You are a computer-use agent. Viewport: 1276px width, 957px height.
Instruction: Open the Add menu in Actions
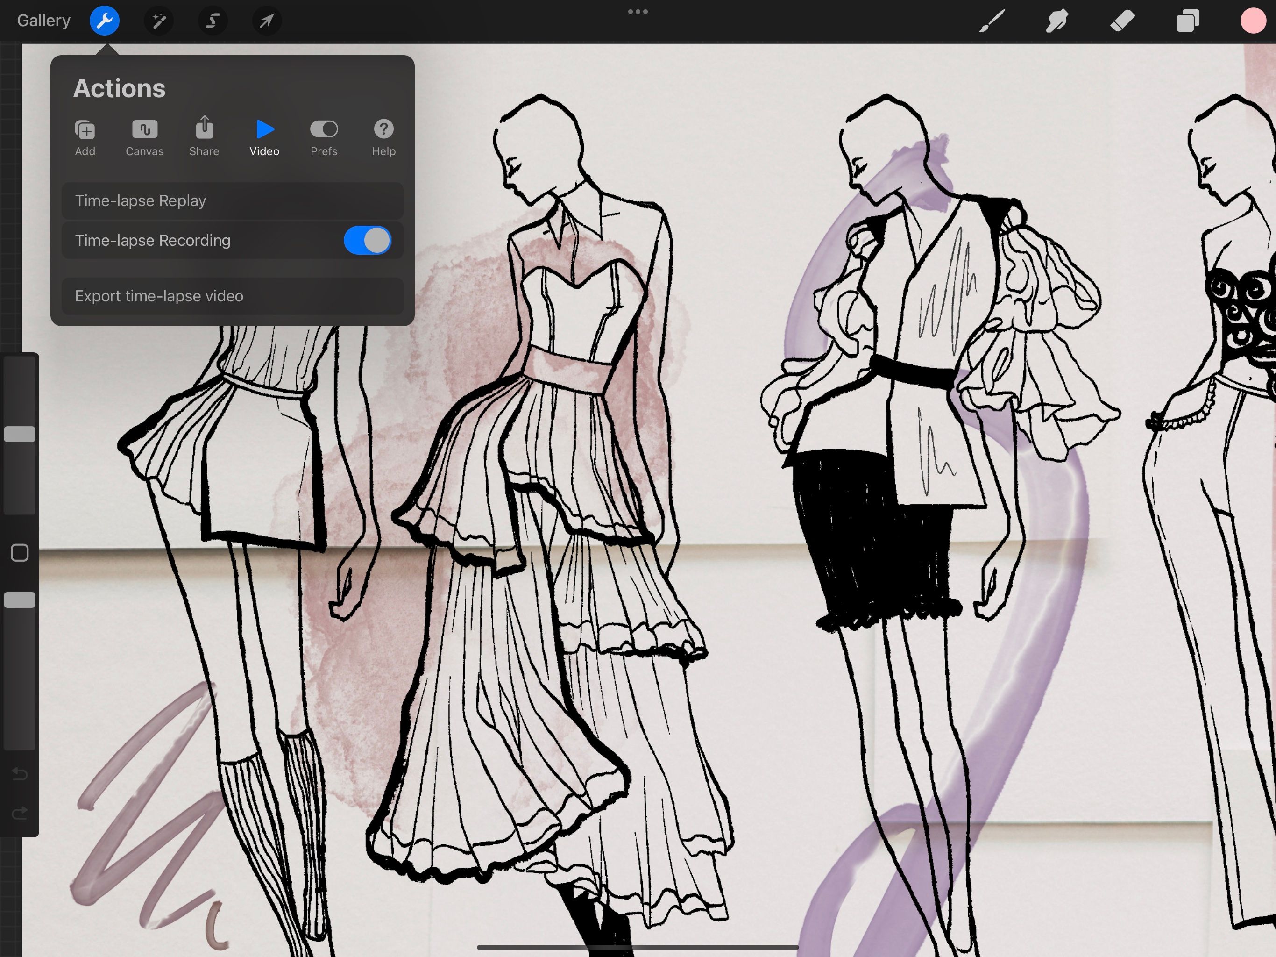coord(85,138)
